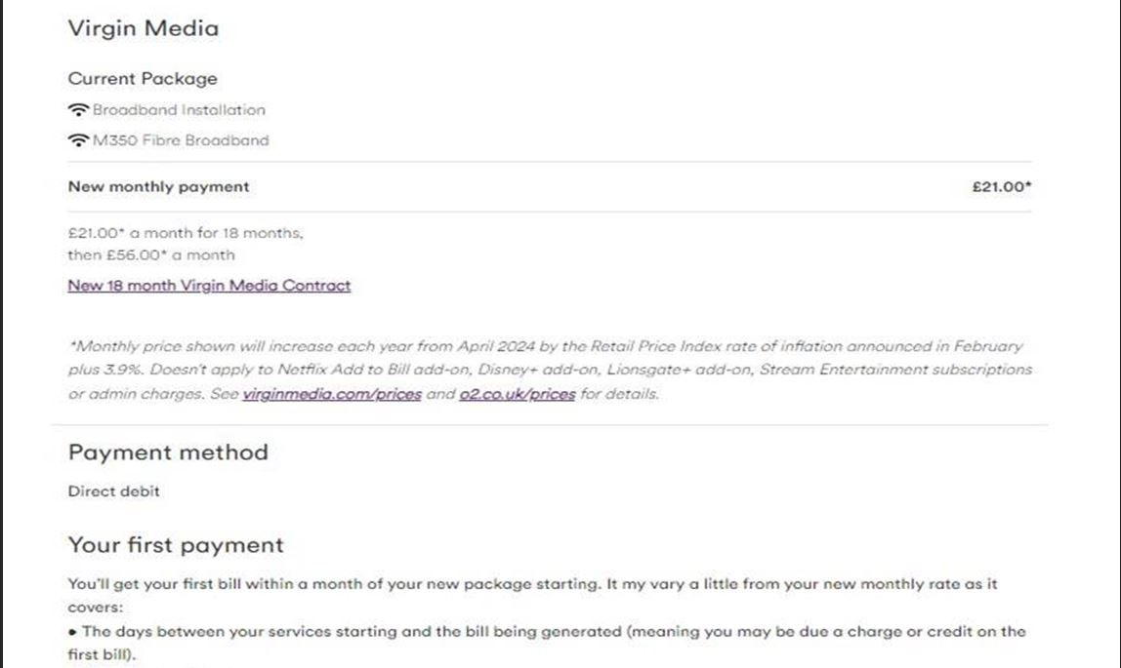Open the virginmedia.com/prices link

point(332,394)
